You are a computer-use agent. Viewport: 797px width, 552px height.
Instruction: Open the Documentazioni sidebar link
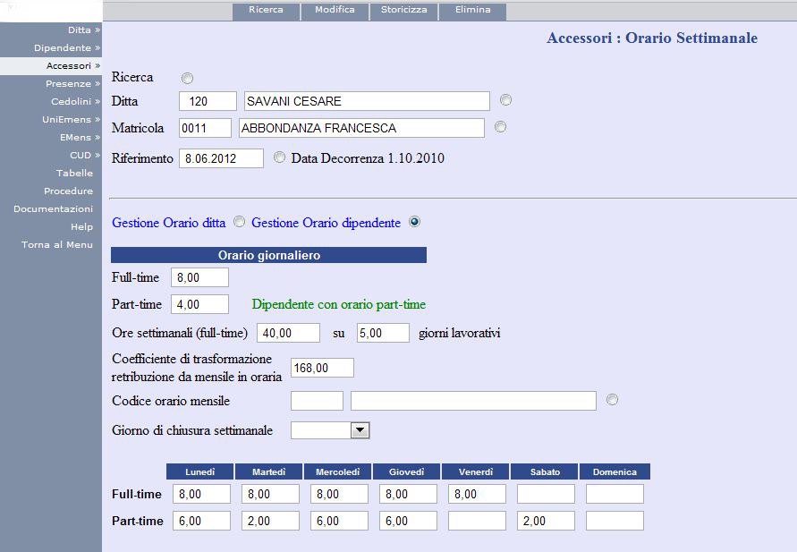[53, 208]
